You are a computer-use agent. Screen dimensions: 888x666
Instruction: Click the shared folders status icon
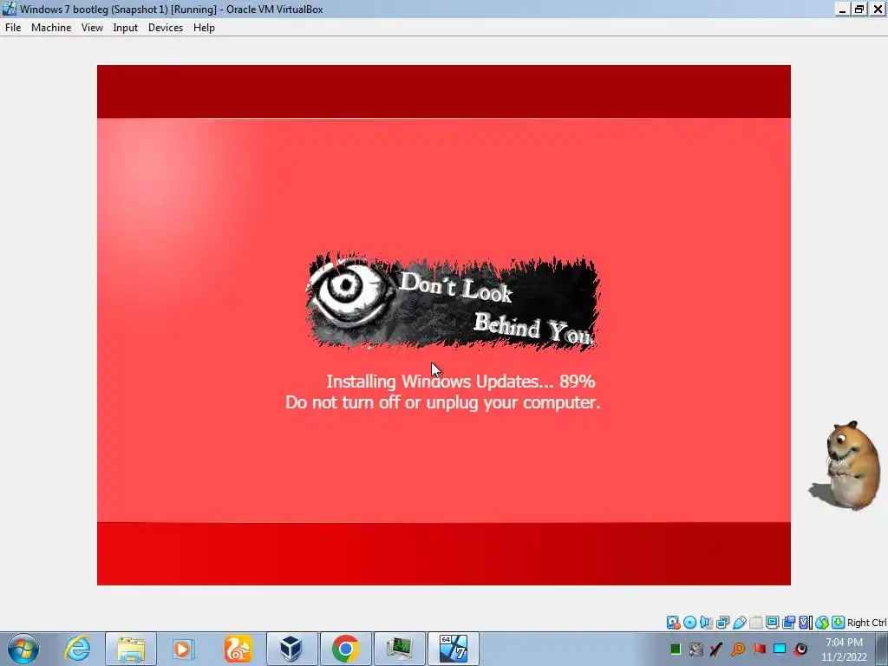[755, 623]
